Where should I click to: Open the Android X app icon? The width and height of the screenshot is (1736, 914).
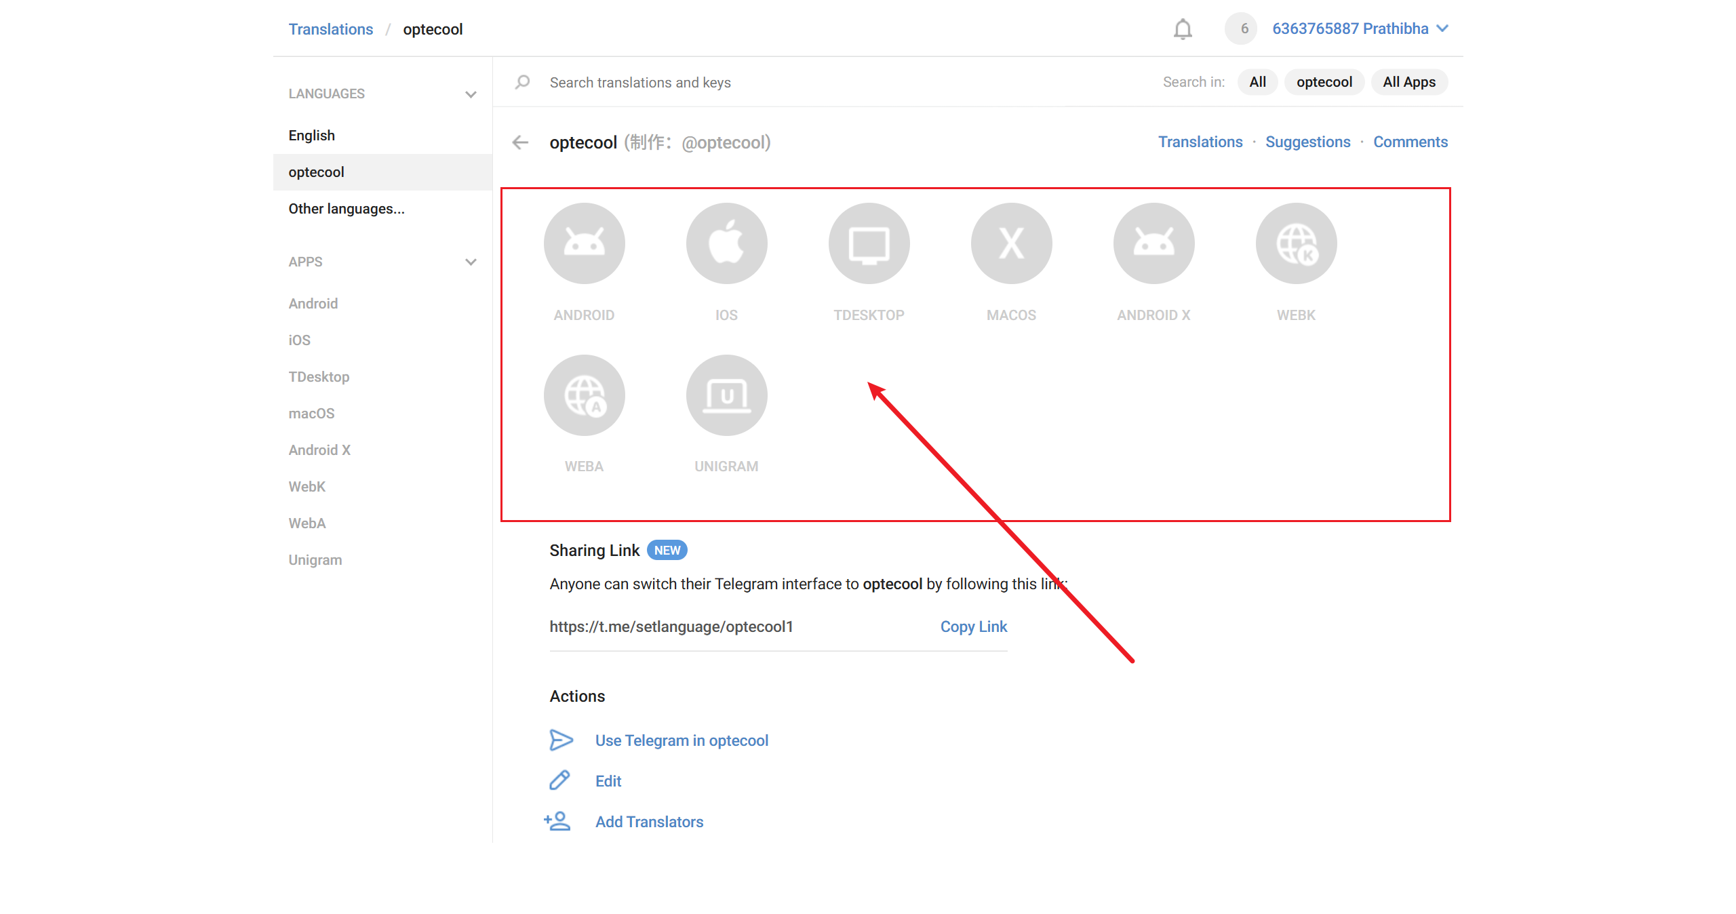tap(1153, 243)
